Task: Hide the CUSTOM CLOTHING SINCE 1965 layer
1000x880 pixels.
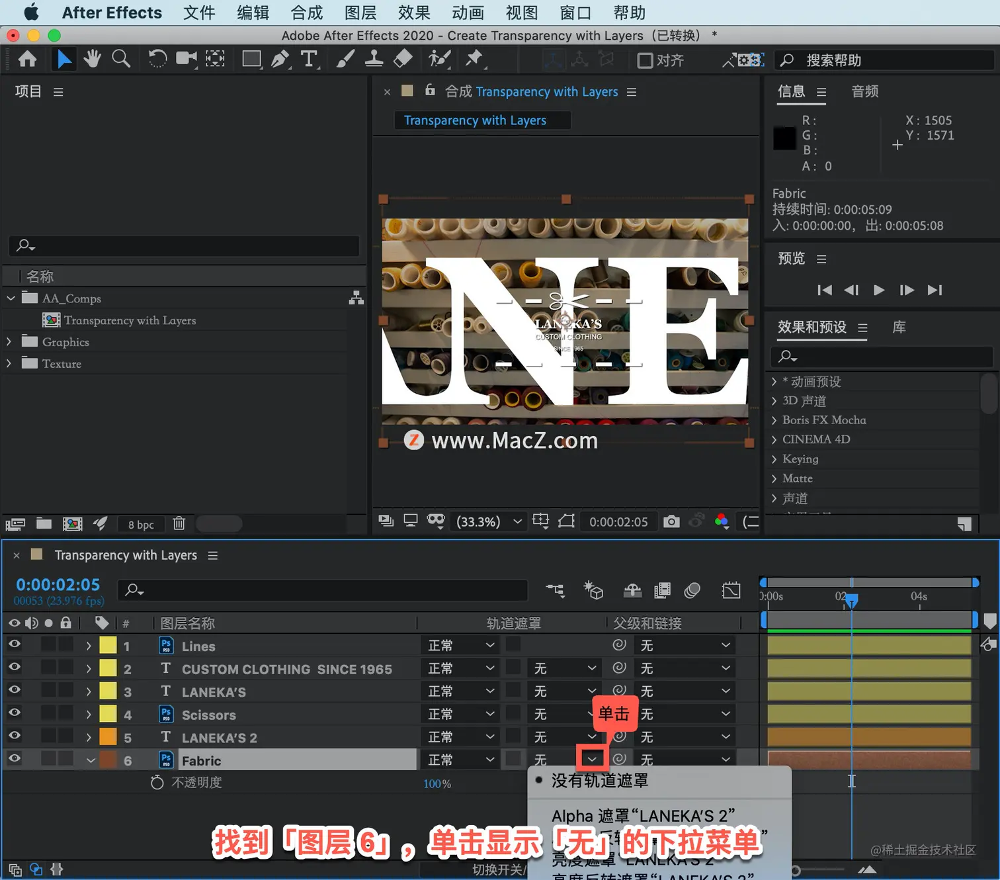Action: tap(14, 667)
